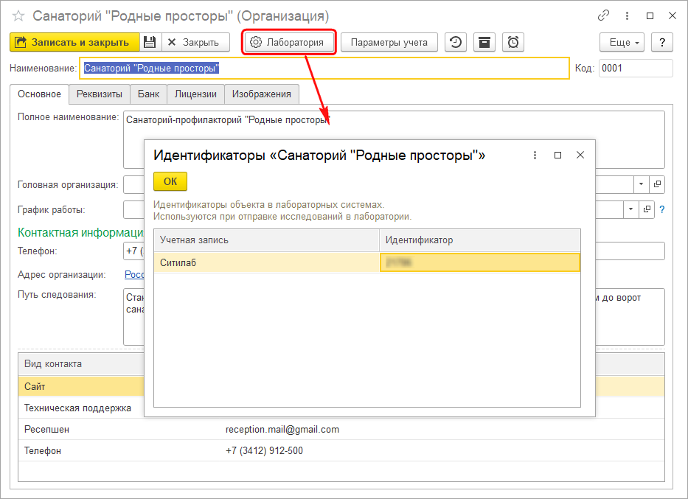Open dialog's three-dot menu icon

pos(535,155)
